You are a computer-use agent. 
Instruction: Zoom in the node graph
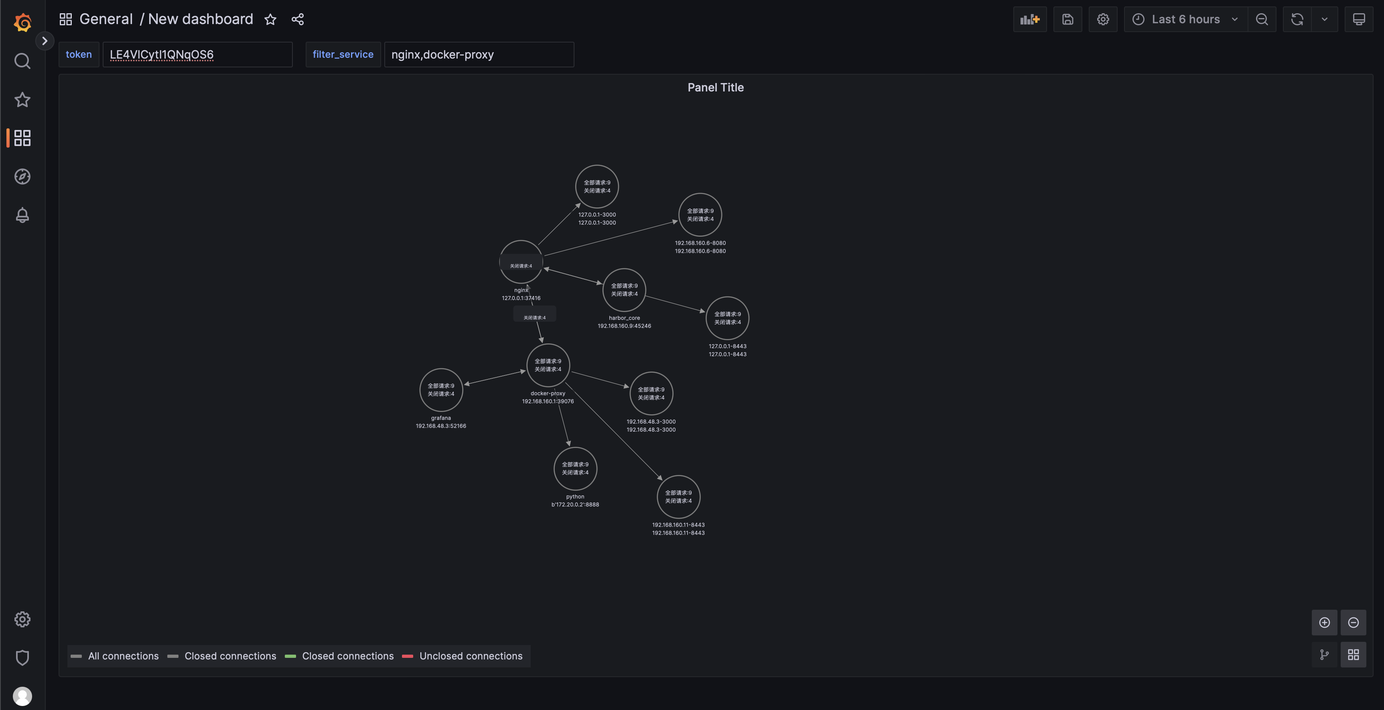point(1324,623)
